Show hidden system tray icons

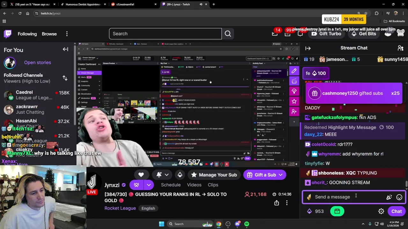tap(363, 224)
